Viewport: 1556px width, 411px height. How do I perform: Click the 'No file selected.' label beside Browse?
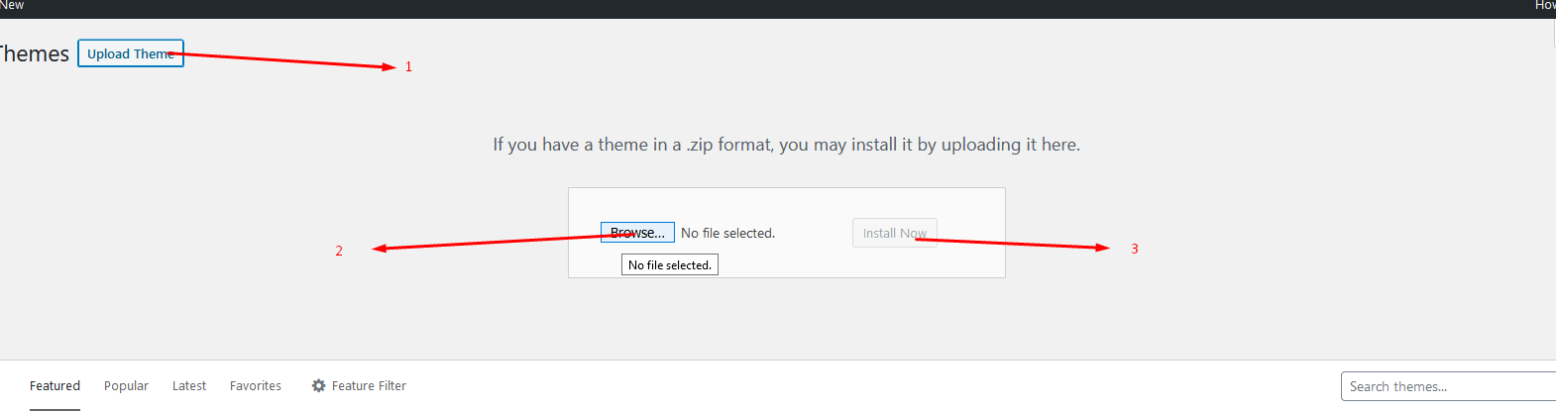[x=727, y=233]
